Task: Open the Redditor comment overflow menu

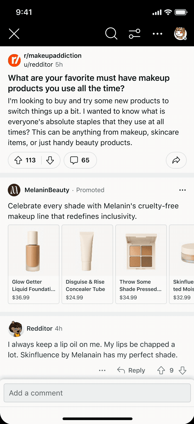Action: (x=102, y=370)
